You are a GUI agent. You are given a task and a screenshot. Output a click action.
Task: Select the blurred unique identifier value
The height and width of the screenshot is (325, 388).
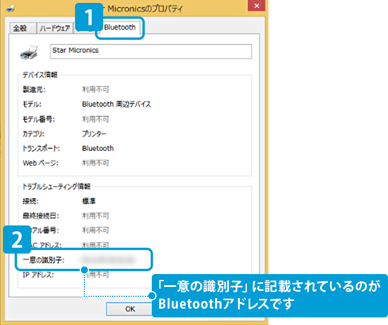coord(108,260)
